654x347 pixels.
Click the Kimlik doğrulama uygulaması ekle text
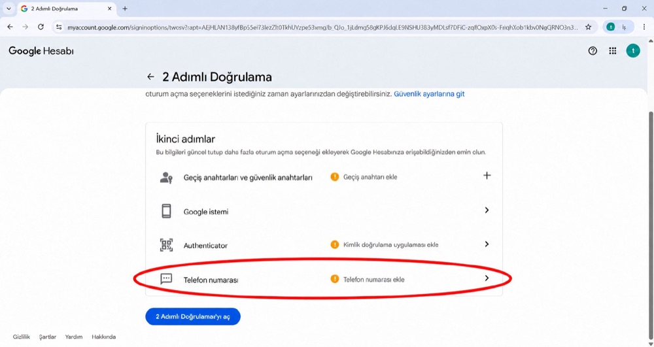pos(391,244)
